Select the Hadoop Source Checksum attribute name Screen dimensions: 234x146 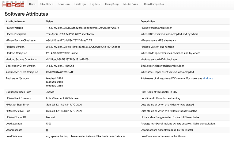[22, 59]
